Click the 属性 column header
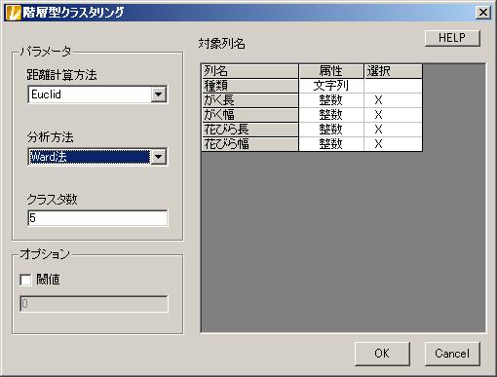This screenshot has width=497, height=377. (331, 71)
